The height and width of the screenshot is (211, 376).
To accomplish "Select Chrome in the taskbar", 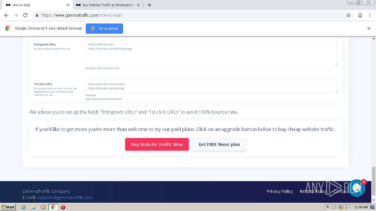I will (53, 207).
